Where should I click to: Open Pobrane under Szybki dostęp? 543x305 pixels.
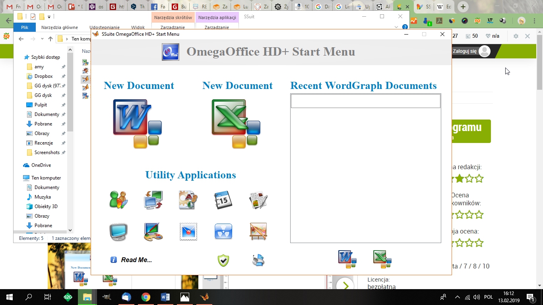pyautogui.click(x=43, y=124)
